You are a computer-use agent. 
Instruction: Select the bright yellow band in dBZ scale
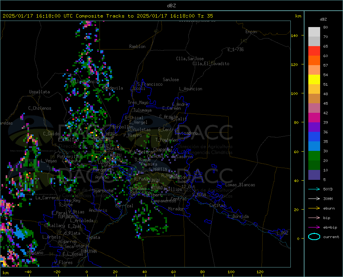(x=314, y=80)
